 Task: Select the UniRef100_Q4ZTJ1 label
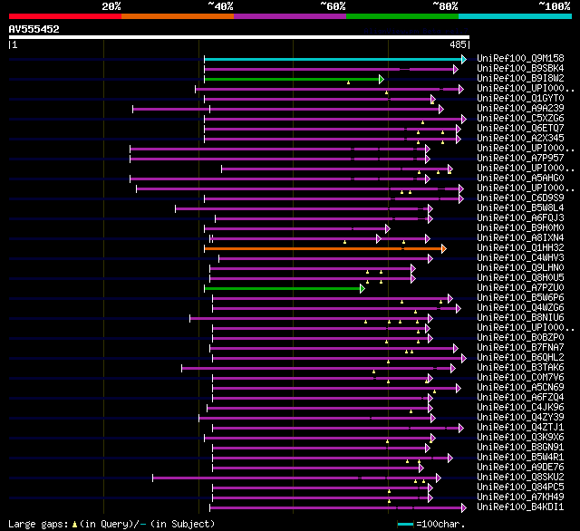520,428
